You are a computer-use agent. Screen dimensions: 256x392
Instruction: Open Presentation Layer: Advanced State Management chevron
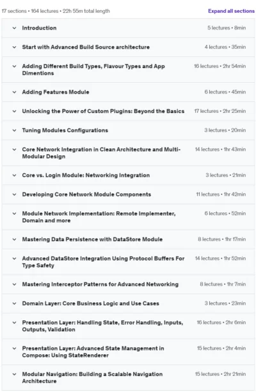(15, 348)
